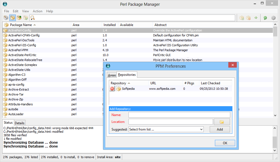This screenshot has width=280, height=162.
Task: Run marked actions green arrow icon
Action: coord(256,18)
